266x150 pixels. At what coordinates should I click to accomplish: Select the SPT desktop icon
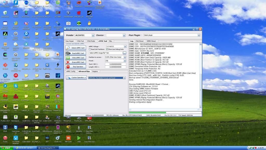pos(16,108)
